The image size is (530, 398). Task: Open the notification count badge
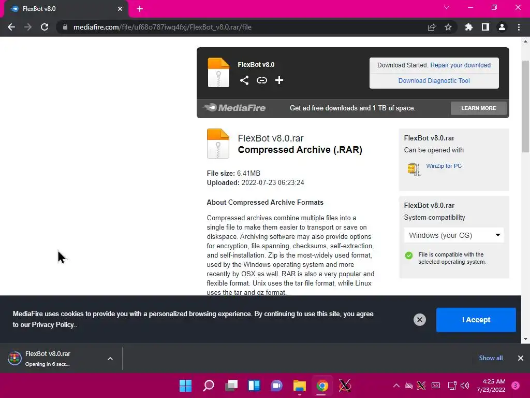(515, 386)
